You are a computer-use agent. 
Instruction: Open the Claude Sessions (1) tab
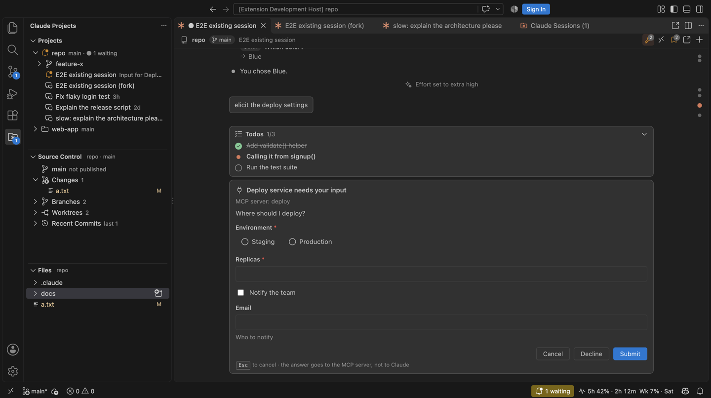coord(555,26)
